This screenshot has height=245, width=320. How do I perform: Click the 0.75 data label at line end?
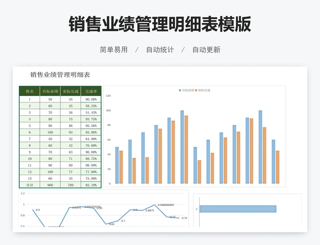184,218
